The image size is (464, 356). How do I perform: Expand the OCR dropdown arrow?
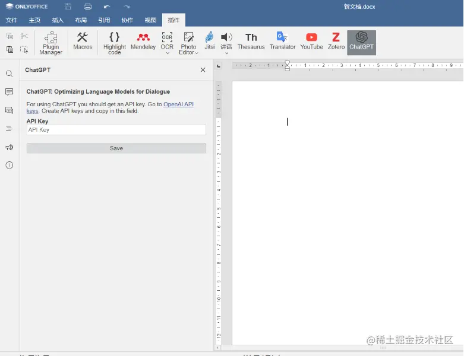pos(168,53)
